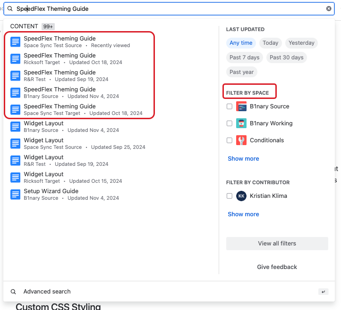Image resolution: width=341 pixels, height=310 pixels.
Task: Open the View all filters button
Action: pos(277,244)
